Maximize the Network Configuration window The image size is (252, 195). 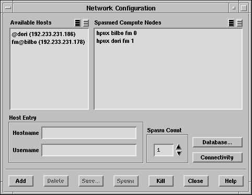(x=244, y=8)
